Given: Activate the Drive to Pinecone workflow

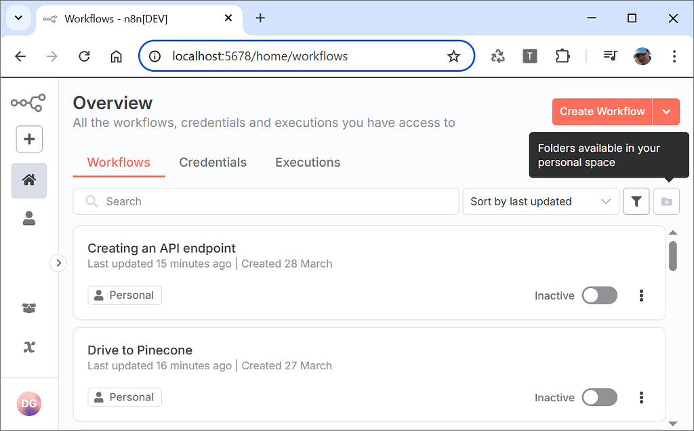Looking at the screenshot, I should pyautogui.click(x=599, y=397).
